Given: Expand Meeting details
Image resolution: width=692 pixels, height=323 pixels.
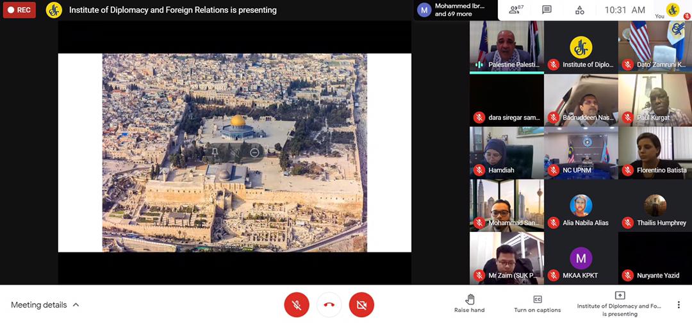Looking at the screenshot, I should [45, 305].
